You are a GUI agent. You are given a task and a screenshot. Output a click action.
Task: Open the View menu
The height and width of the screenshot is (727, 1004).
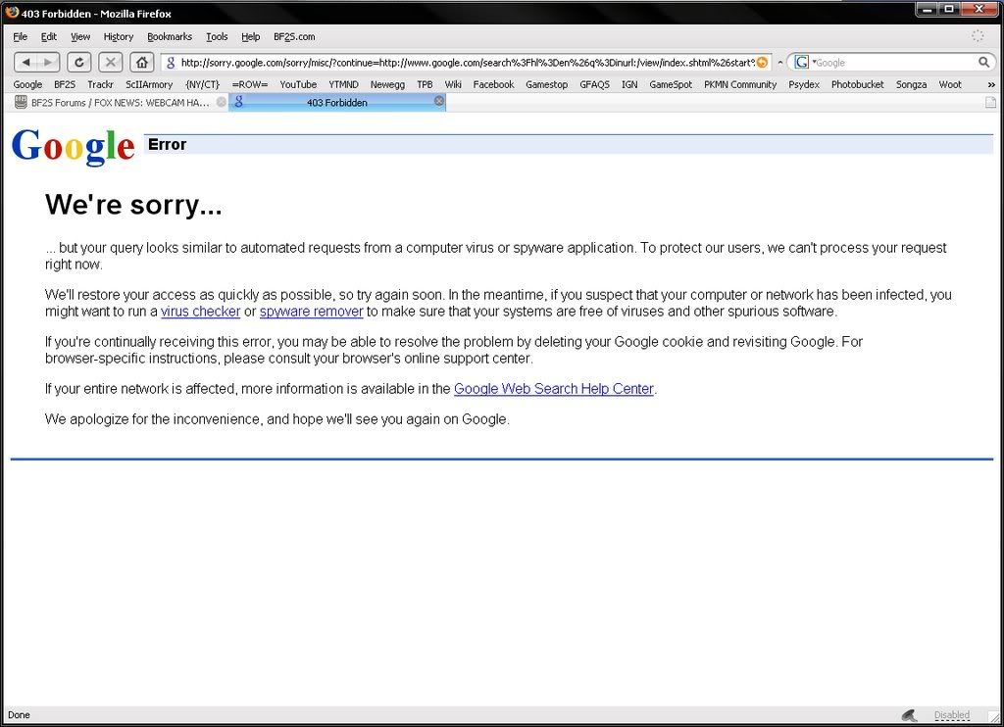(x=80, y=36)
